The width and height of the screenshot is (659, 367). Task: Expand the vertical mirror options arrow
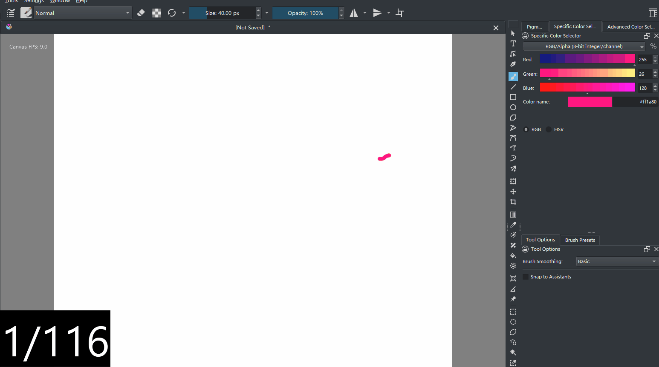point(389,13)
